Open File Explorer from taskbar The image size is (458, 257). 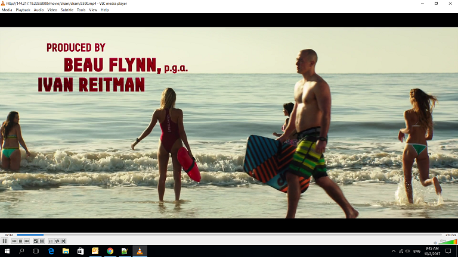66,251
